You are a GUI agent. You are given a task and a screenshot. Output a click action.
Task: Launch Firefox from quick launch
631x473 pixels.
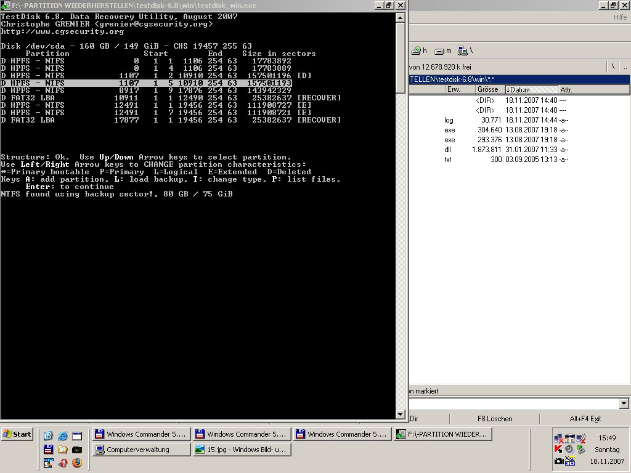77,463
